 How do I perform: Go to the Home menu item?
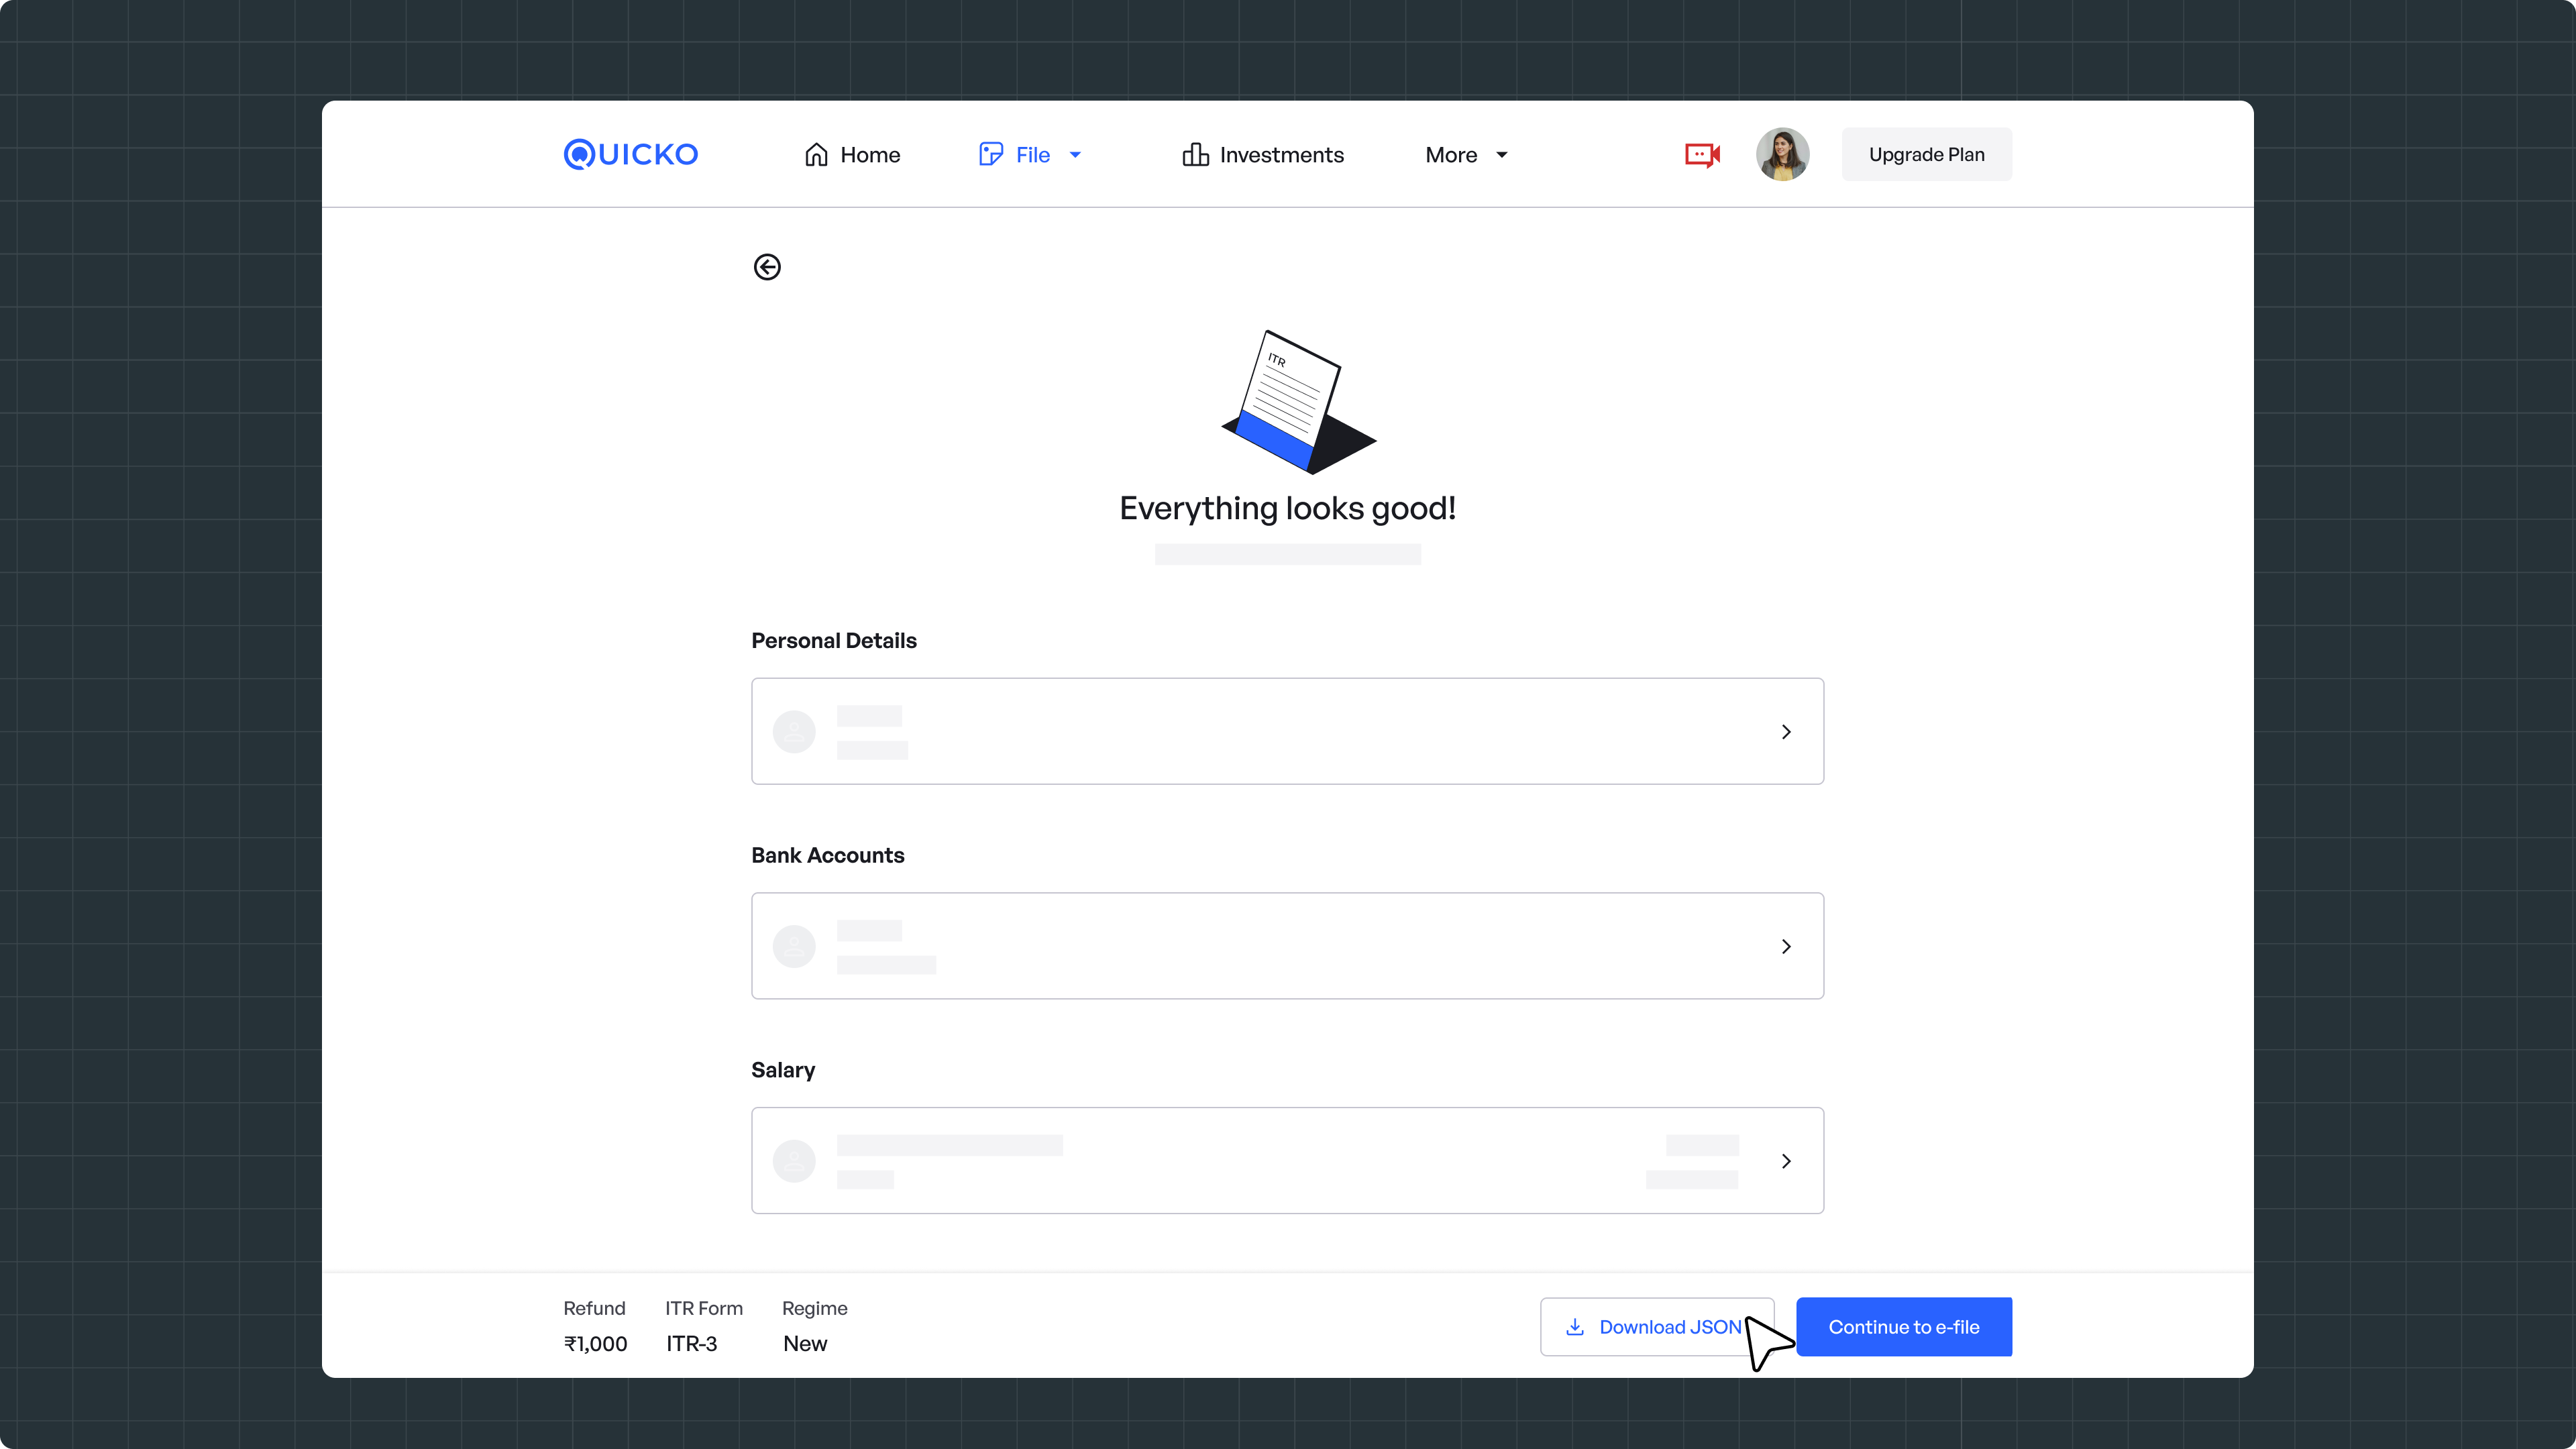point(869,155)
